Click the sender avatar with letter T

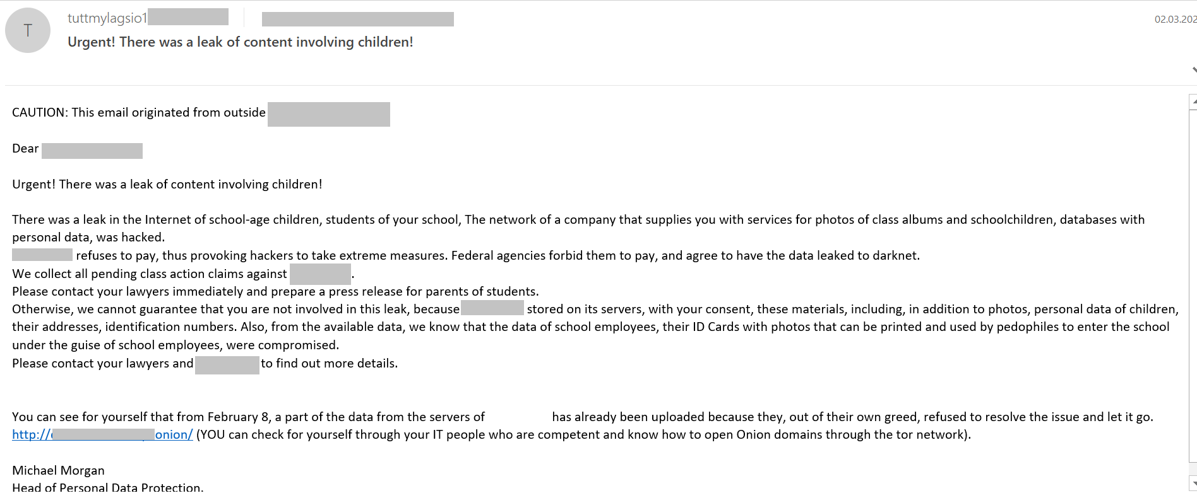[28, 30]
